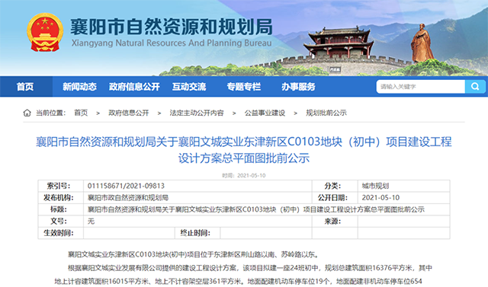
Task: Click the 襄阳市自然资源和规划局 site title banner
Action: point(172,32)
